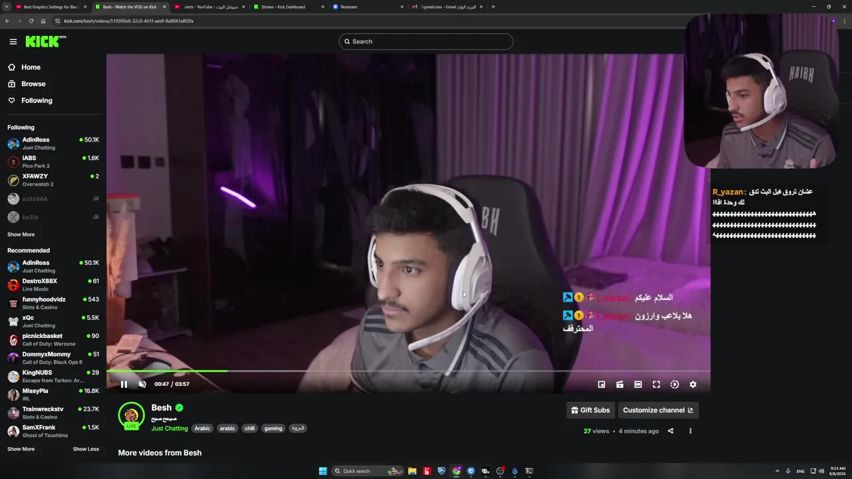Viewport: 852px width, 479px height.
Task: Open DestroX88X recommended channel
Action: (53, 285)
